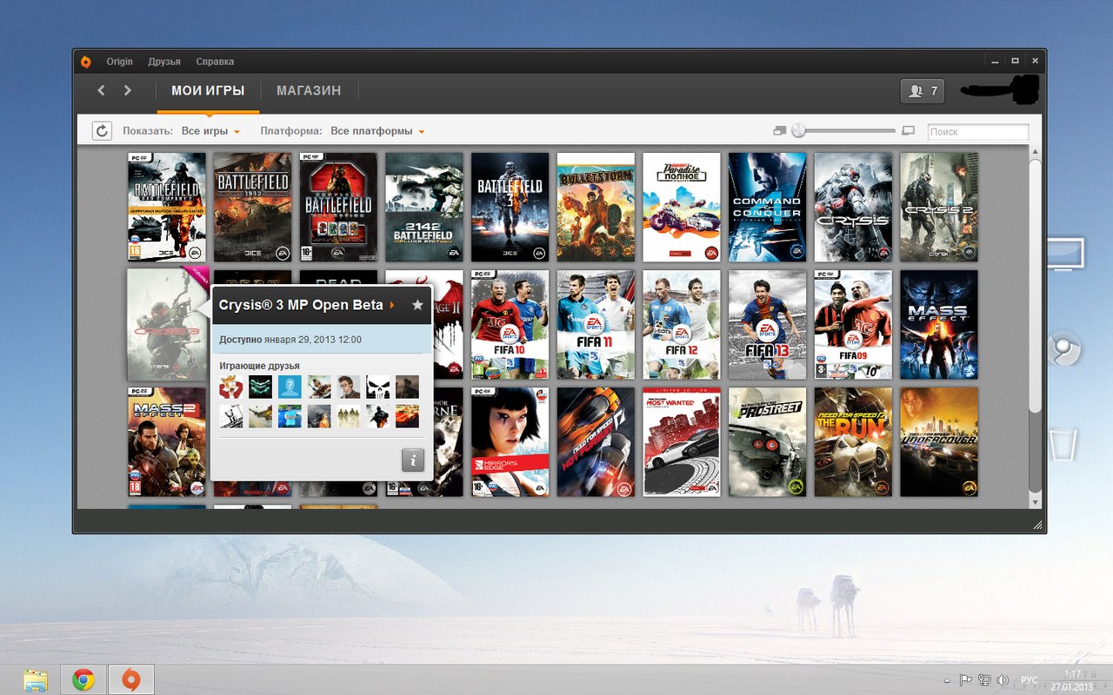Expand the Все игры filter dropdown

click(210, 131)
